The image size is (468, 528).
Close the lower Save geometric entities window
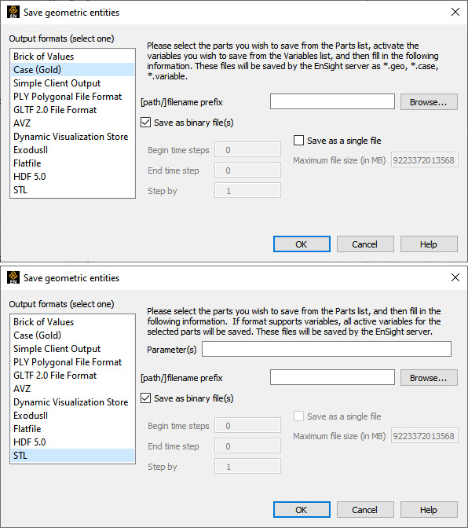click(455, 277)
